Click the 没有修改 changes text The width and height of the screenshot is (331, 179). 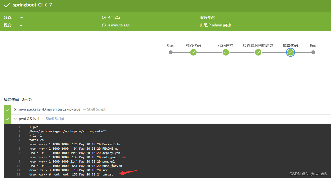point(207,17)
